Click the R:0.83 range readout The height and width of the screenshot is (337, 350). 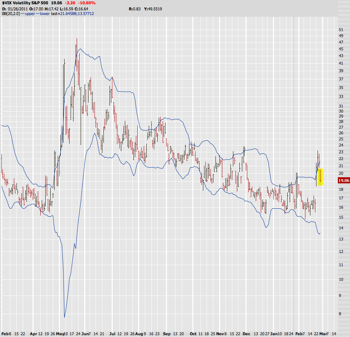pyautogui.click(x=135, y=9)
